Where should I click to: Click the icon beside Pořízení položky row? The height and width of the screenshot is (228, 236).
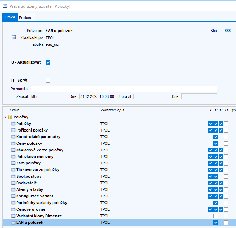pos(14,130)
